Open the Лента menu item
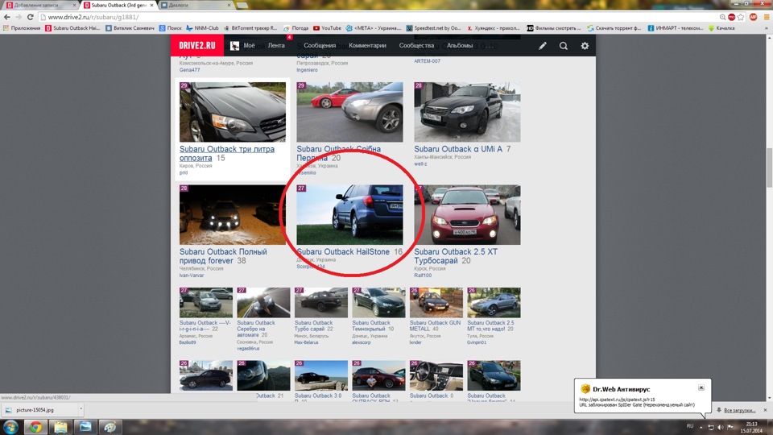Image resolution: width=773 pixels, height=435 pixels. 276,45
